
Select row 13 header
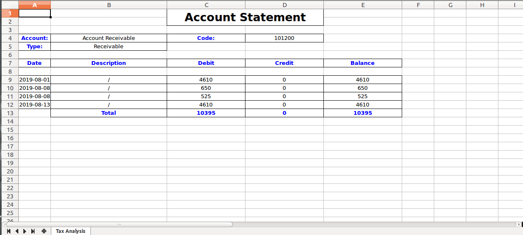click(x=10, y=113)
